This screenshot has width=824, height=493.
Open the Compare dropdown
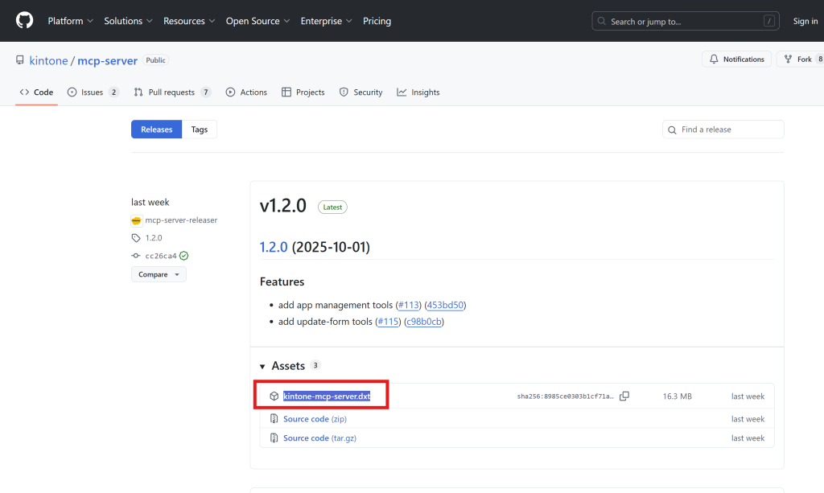click(x=159, y=274)
